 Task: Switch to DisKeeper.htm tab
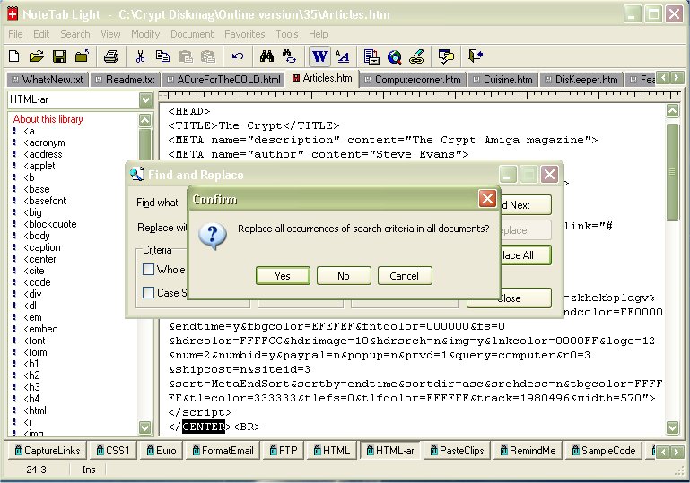click(x=581, y=80)
